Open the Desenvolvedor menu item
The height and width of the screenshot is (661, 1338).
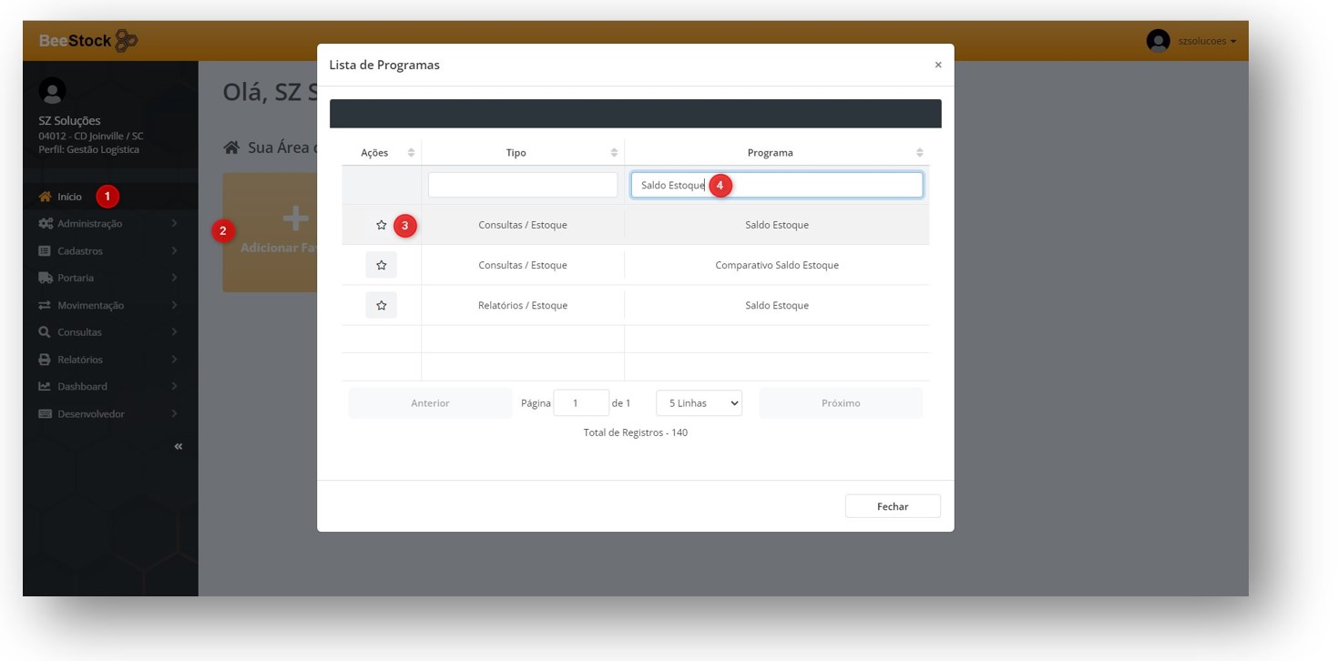click(91, 414)
